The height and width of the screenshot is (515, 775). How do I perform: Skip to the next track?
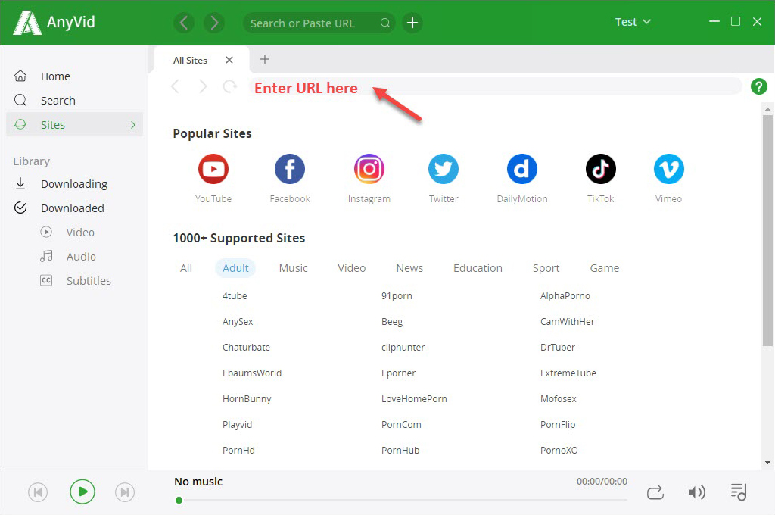pos(125,492)
